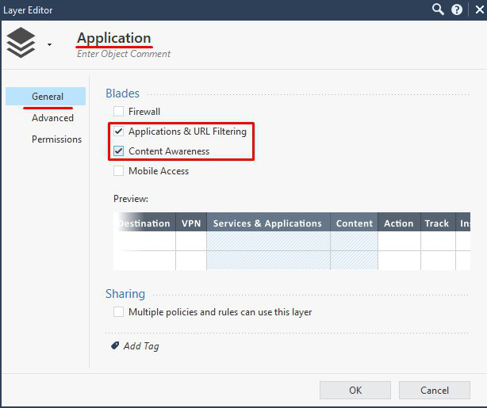The width and height of the screenshot is (487, 408).
Task: Click the search magnifier icon in title bar
Action: point(438,10)
